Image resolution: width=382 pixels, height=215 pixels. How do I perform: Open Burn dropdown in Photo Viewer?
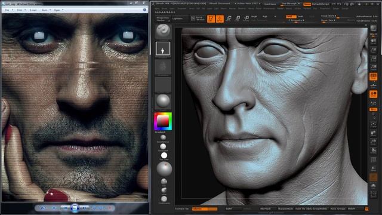tap(47, 10)
